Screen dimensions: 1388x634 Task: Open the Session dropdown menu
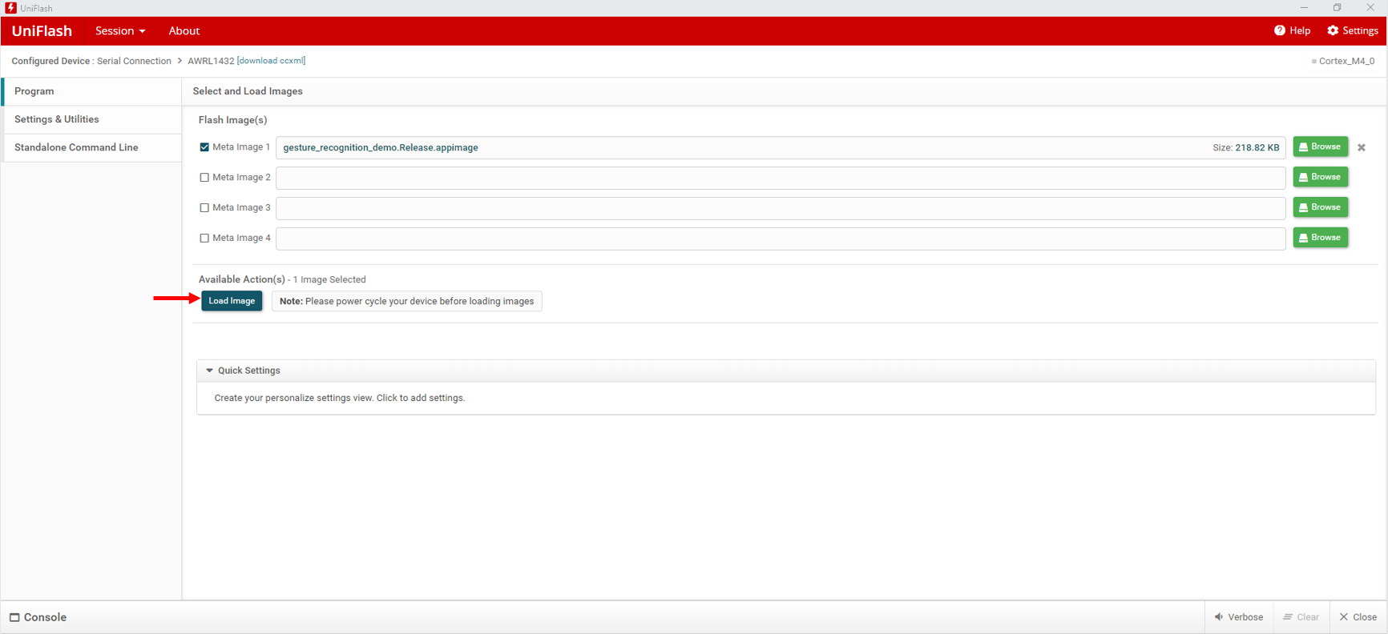tap(120, 31)
